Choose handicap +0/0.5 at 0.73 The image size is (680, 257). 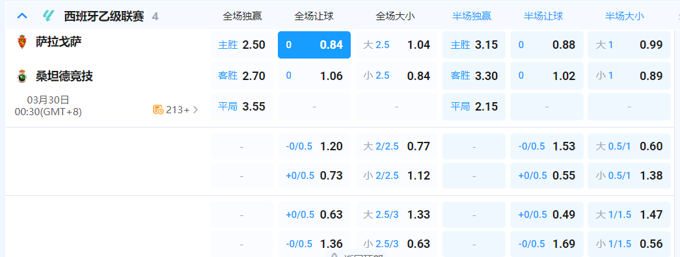click(314, 176)
